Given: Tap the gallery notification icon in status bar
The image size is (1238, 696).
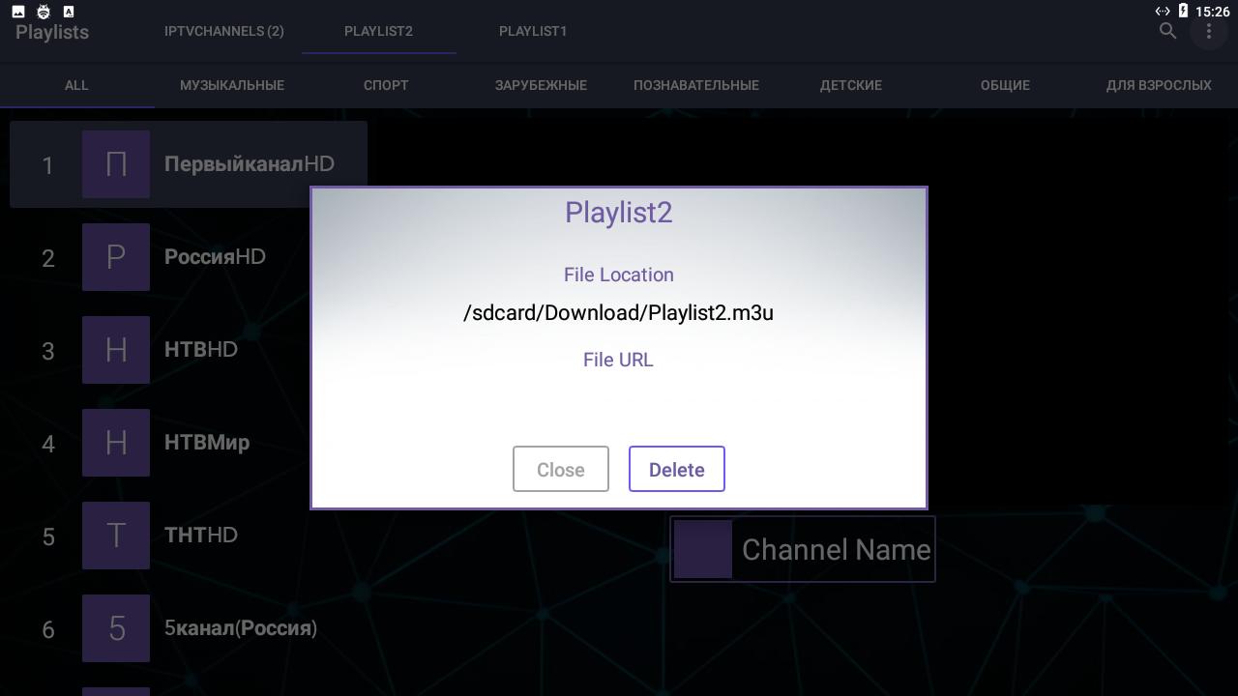Looking at the screenshot, I should pyautogui.click(x=17, y=12).
